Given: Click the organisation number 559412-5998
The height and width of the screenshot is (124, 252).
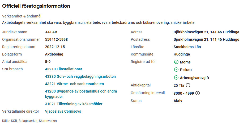Looking at the screenshot, I should (x=56, y=39).
